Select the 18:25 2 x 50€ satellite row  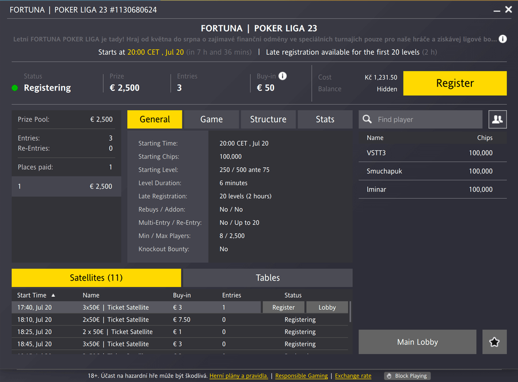click(180, 332)
